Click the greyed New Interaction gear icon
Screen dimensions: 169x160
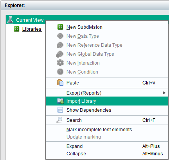(x=60, y=63)
